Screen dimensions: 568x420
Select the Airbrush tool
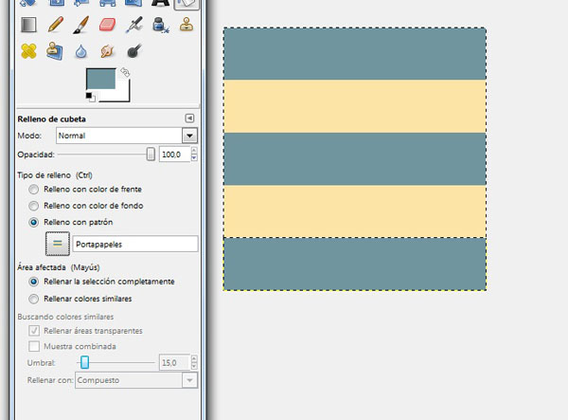(133, 25)
